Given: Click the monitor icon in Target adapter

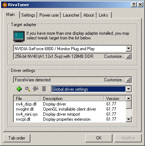Looking at the screenshot, I should (x=19, y=36).
